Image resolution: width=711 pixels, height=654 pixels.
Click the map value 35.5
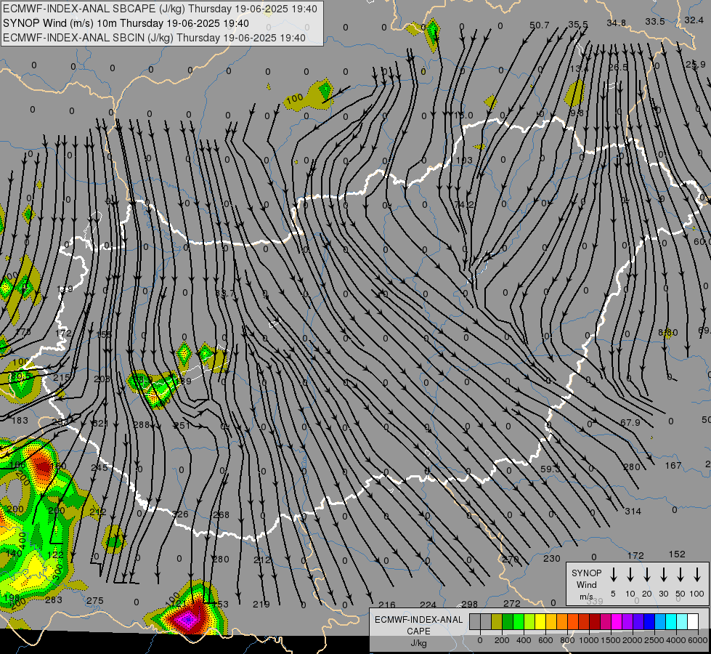577,25
